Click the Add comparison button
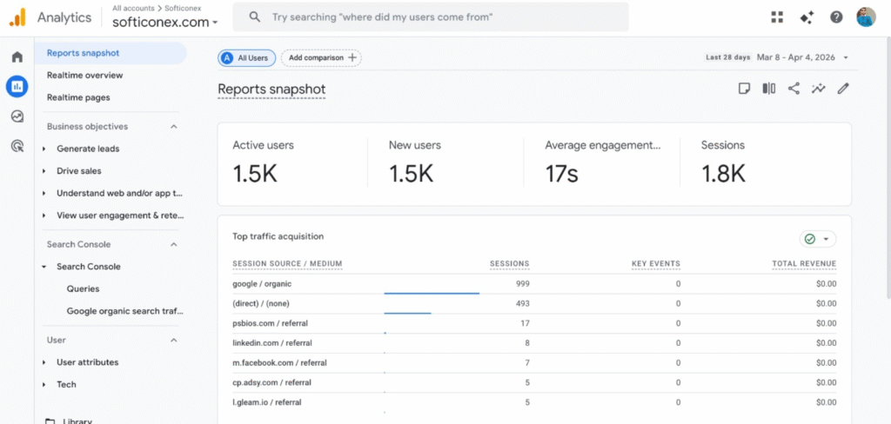891x424 pixels. coord(320,58)
